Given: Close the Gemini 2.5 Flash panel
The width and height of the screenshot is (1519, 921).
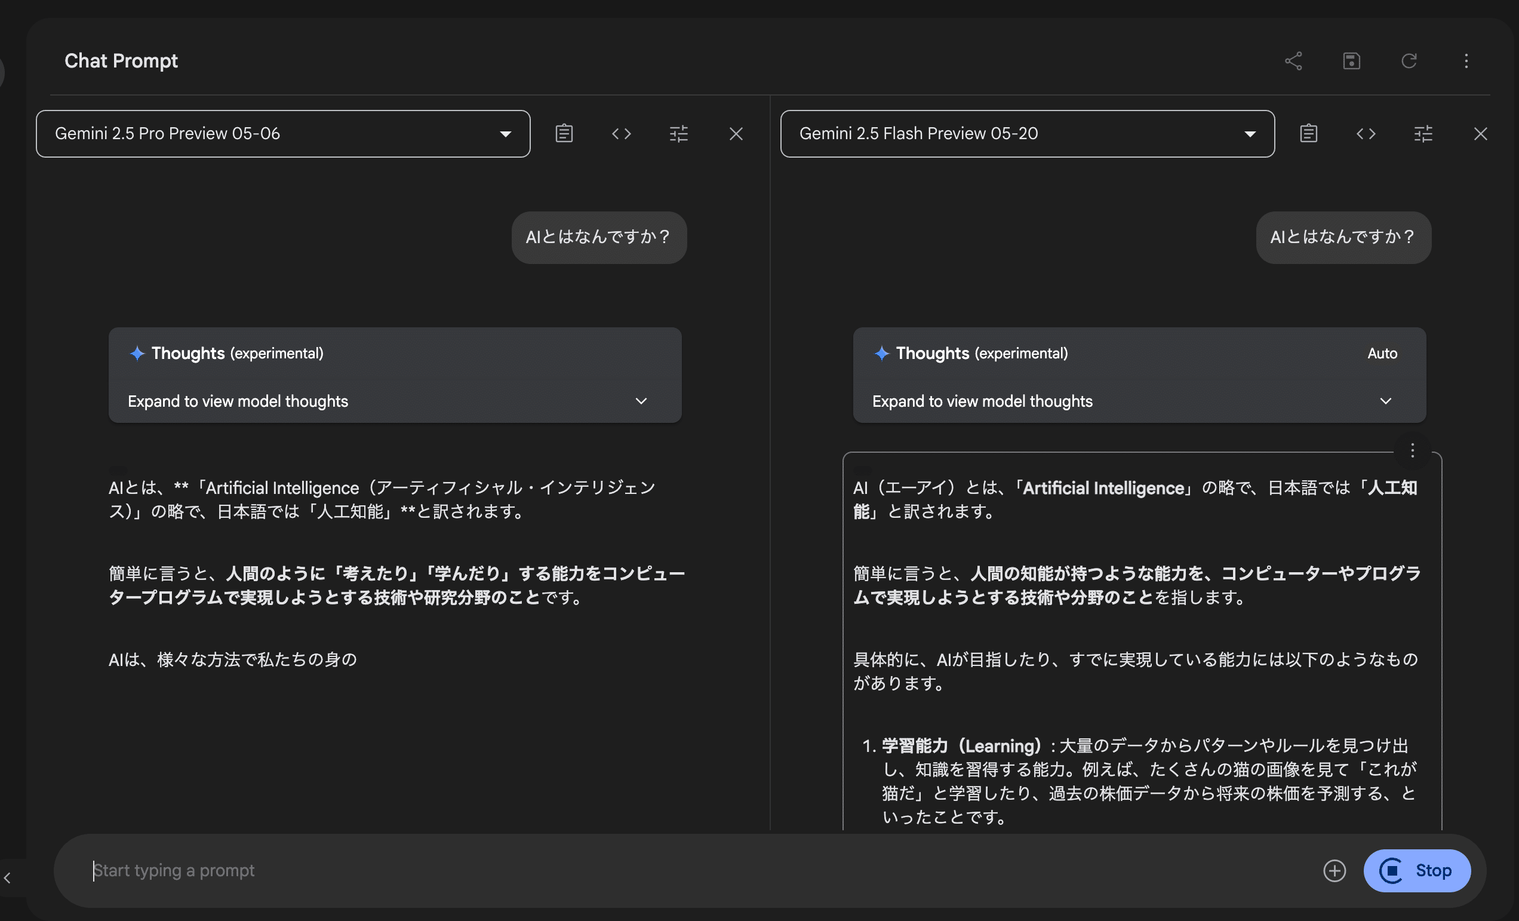Looking at the screenshot, I should pyautogui.click(x=1480, y=134).
